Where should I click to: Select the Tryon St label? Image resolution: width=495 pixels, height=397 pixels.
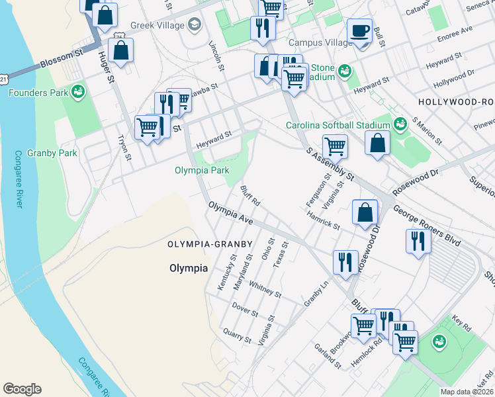coord(124,148)
